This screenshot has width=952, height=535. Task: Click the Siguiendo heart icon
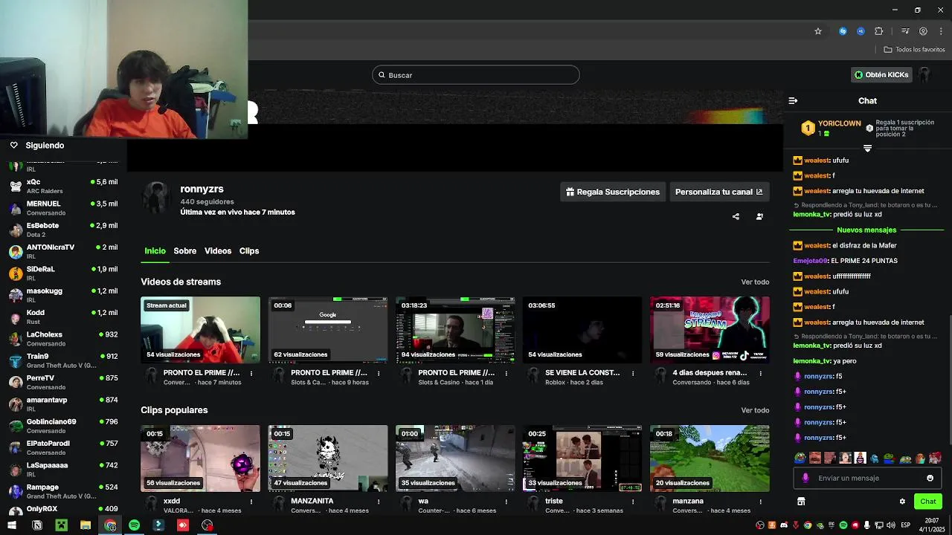pyautogui.click(x=13, y=146)
